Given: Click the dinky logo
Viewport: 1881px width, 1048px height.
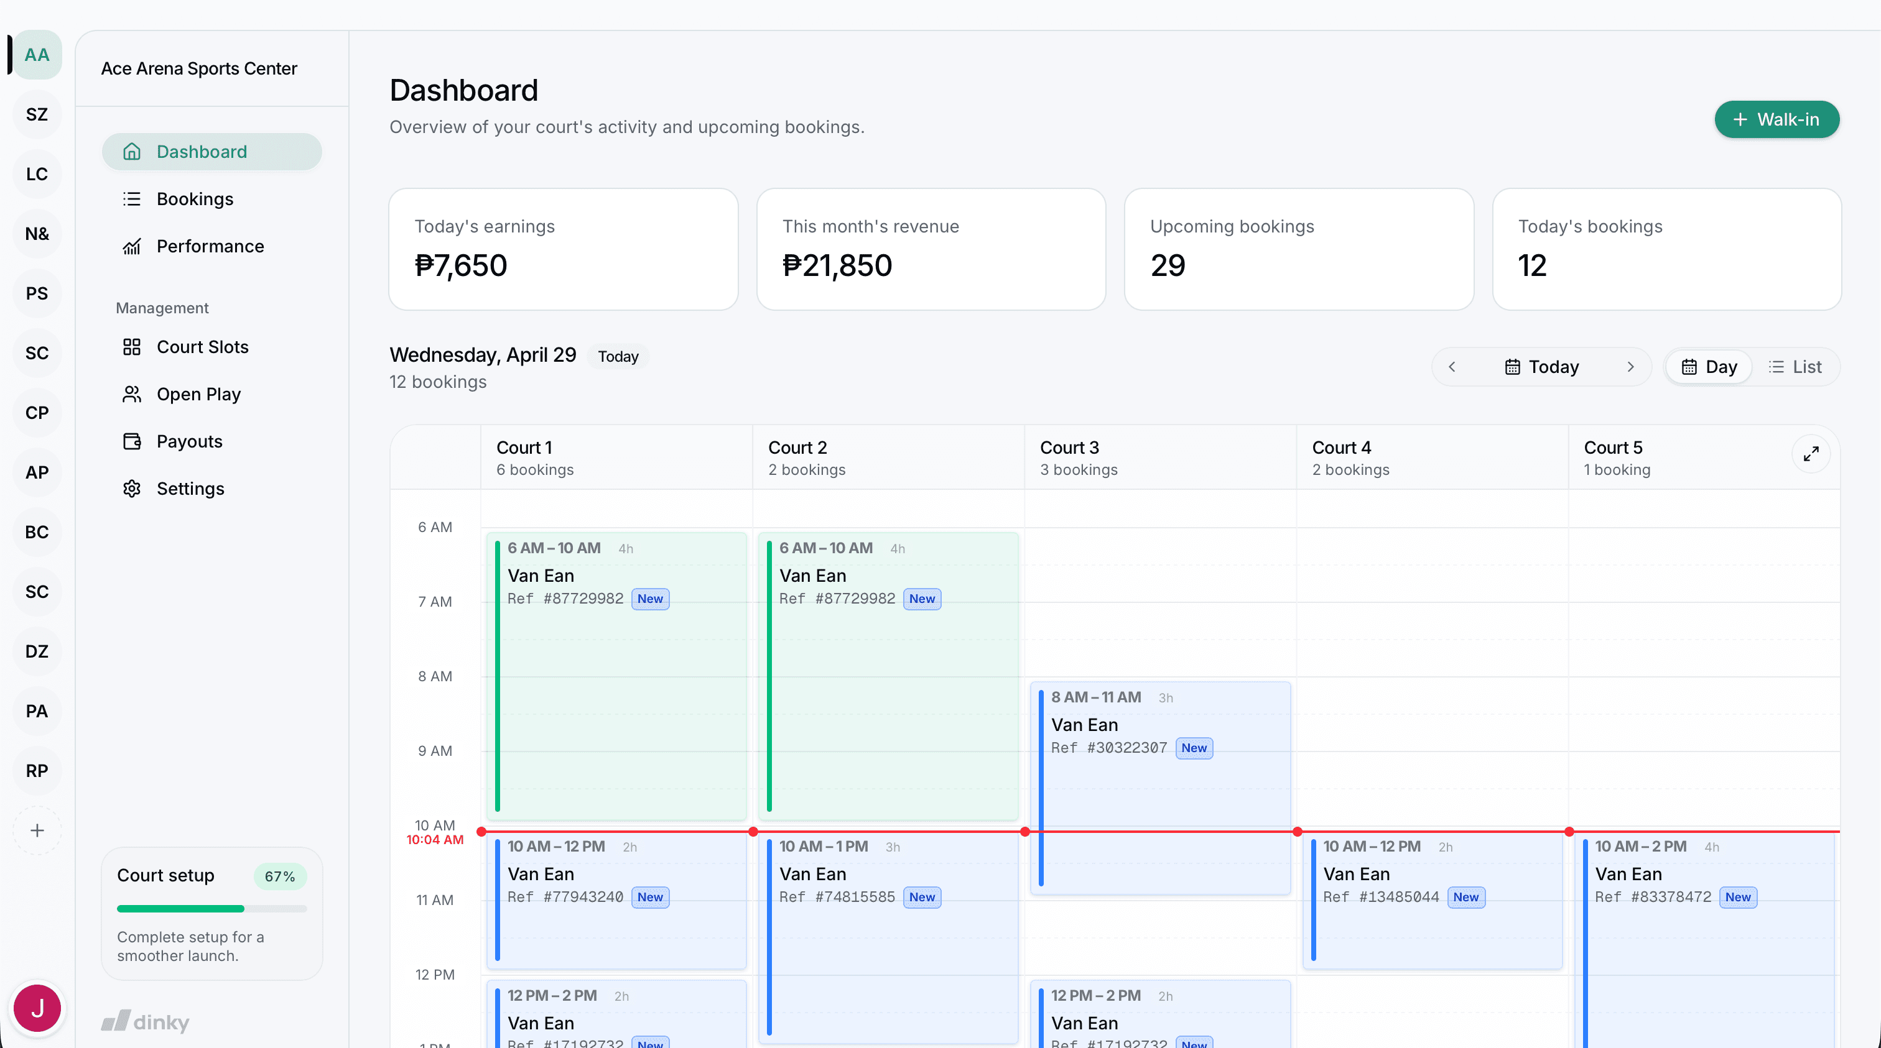Looking at the screenshot, I should tap(146, 1021).
